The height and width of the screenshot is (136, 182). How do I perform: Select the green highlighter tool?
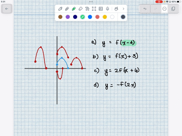[74, 9]
